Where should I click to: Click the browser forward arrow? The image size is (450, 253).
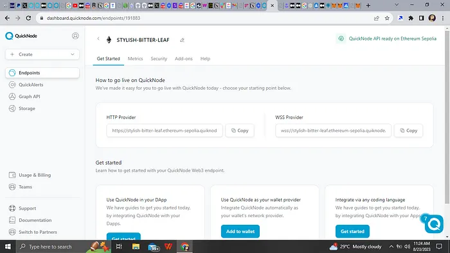18,18
